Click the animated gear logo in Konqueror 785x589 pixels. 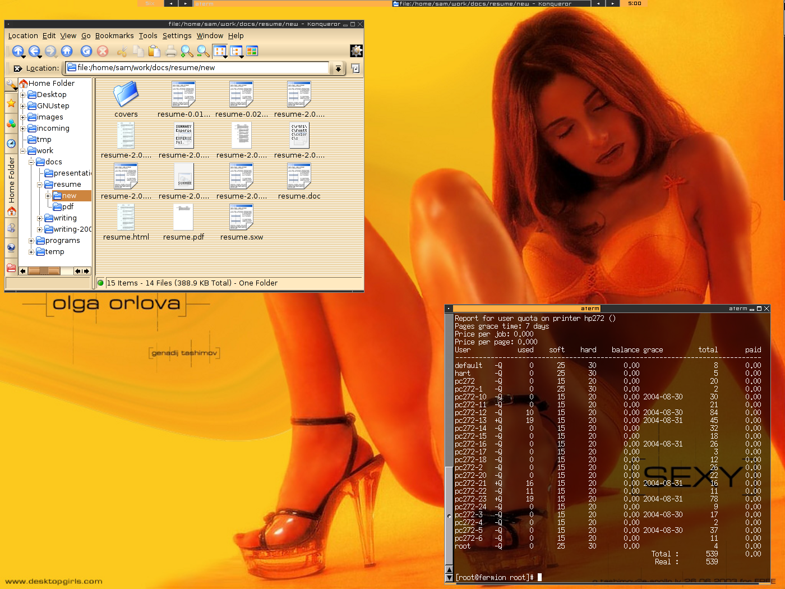coord(356,51)
